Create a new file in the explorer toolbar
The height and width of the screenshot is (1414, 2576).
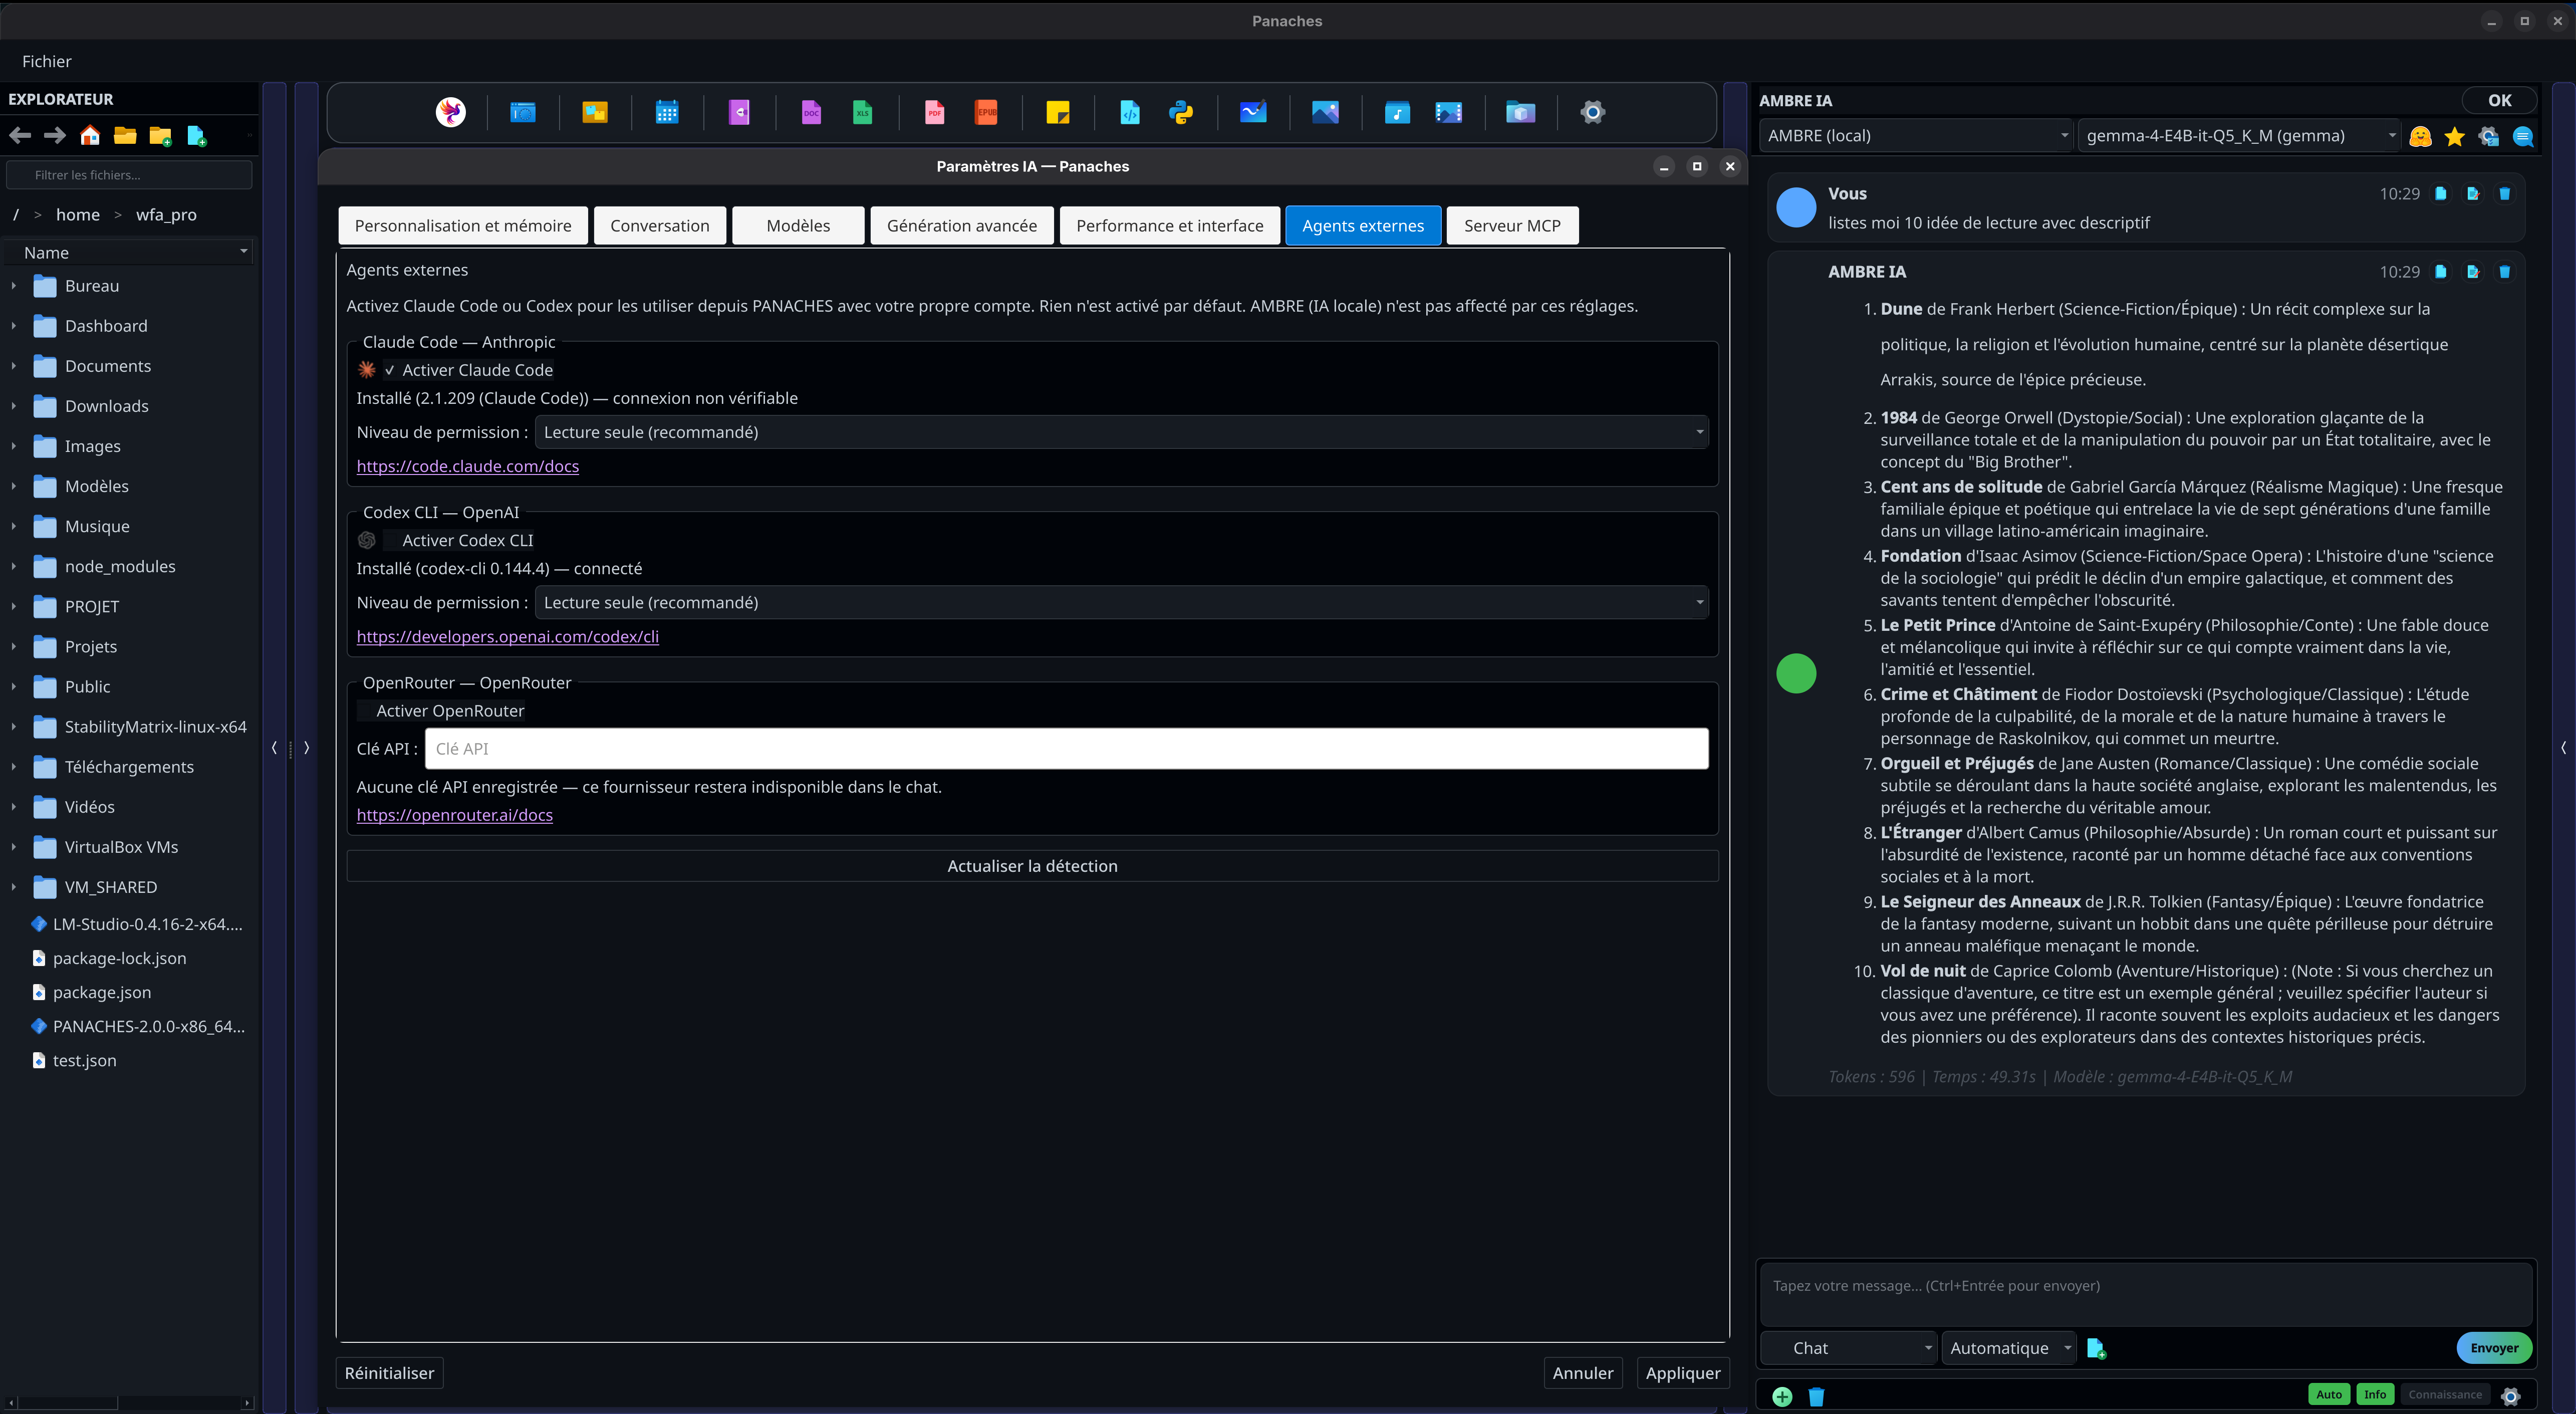pos(196,136)
